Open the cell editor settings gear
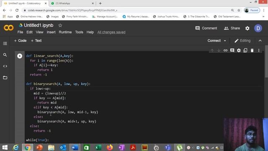 coord(239,50)
